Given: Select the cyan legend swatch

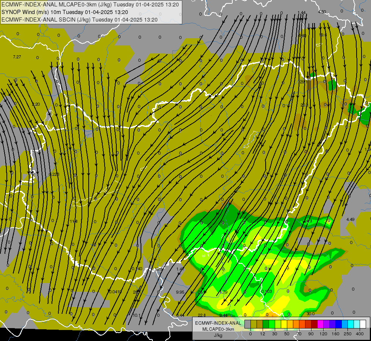Looking at the screenshot, I should coord(351,324).
